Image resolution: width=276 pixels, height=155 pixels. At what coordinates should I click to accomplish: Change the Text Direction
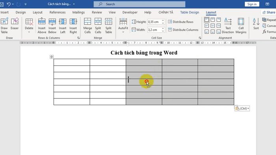(x=228, y=26)
